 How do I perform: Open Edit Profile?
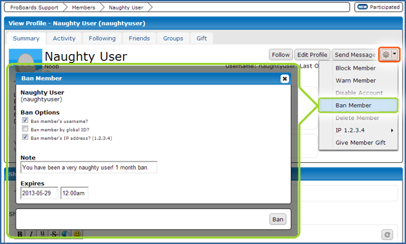[312, 55]
